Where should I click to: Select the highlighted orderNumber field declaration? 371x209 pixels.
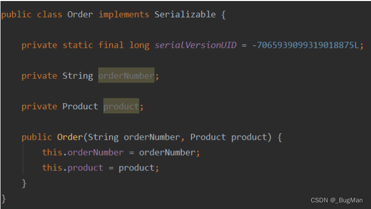click(x=126, y=76)
